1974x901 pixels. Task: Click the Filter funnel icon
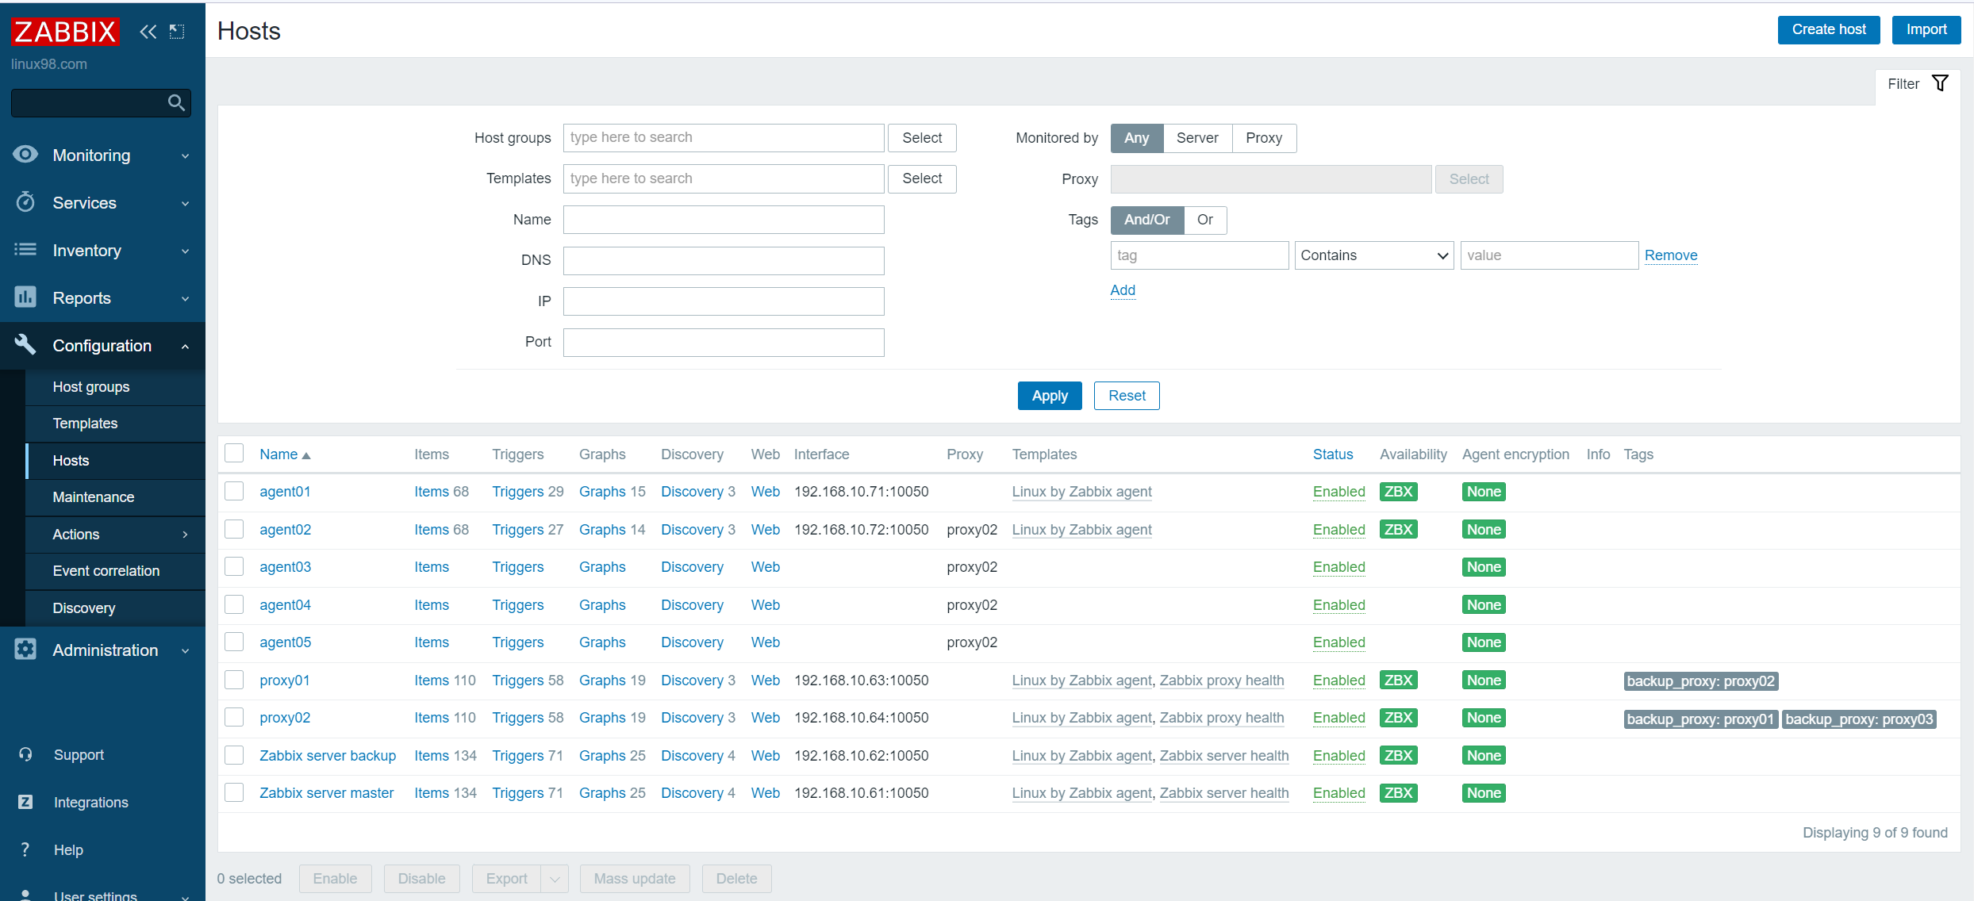[x=1940, y=83]
